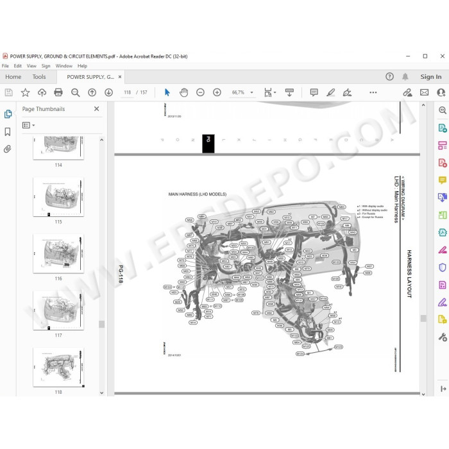Send file by email envelope icon
Image resolution: width=449 pixels, height=449 pixels.
(425, 92)
